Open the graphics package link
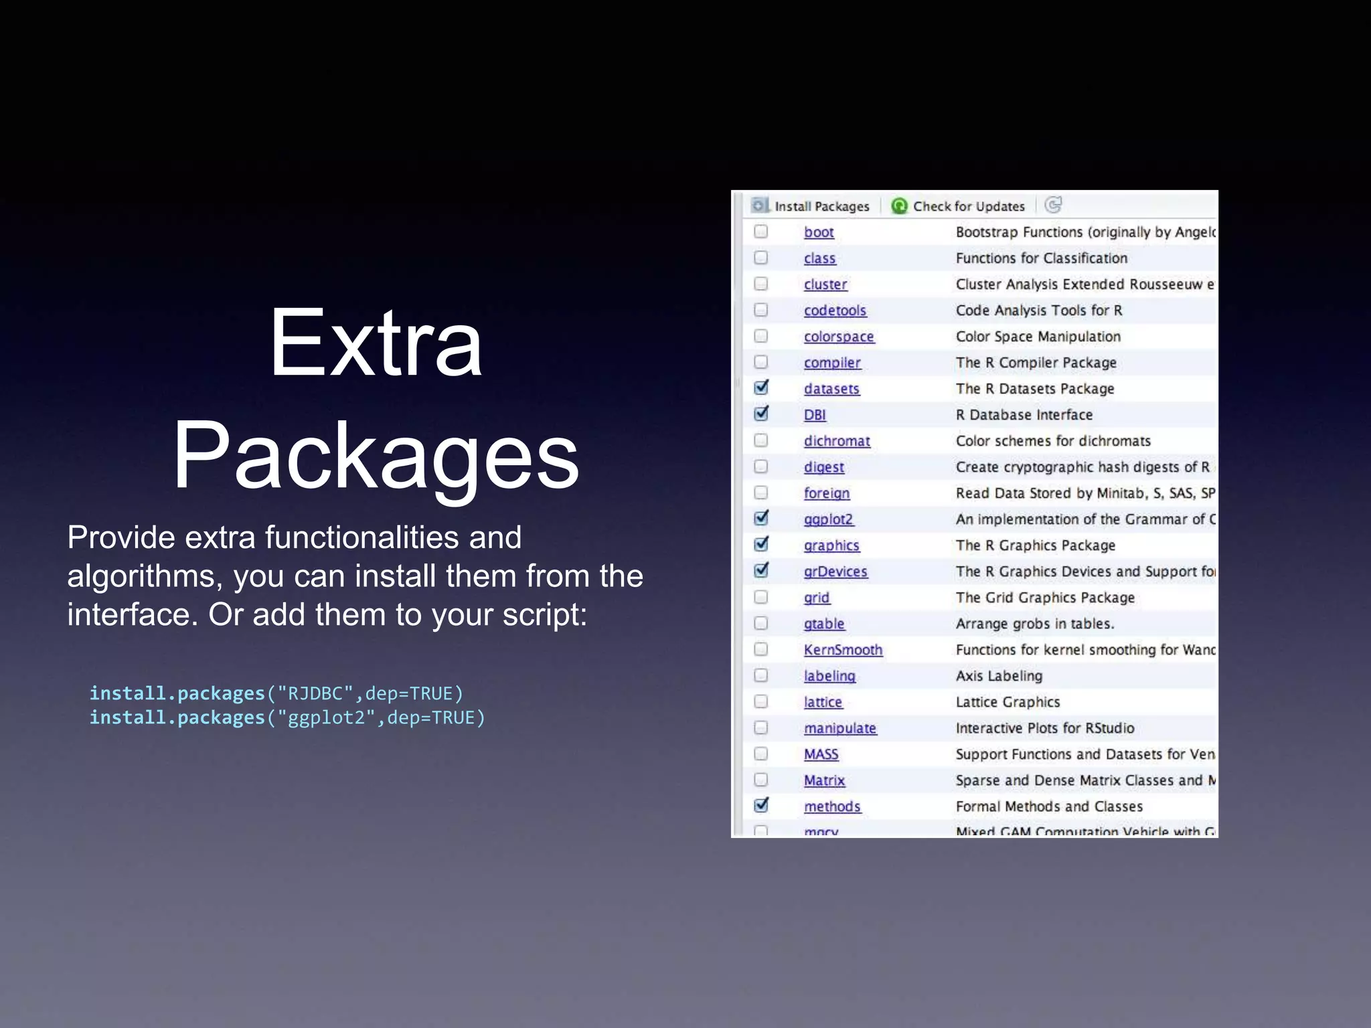Image resolution: width=1371 pixels, height=1028 pixels. (831, 545)
